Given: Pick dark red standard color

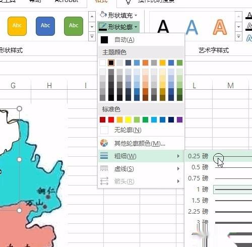Looking at the screenshot, I should 102,120.
